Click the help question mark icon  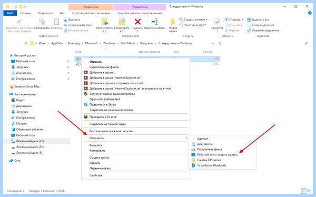[x=310, y=13]
